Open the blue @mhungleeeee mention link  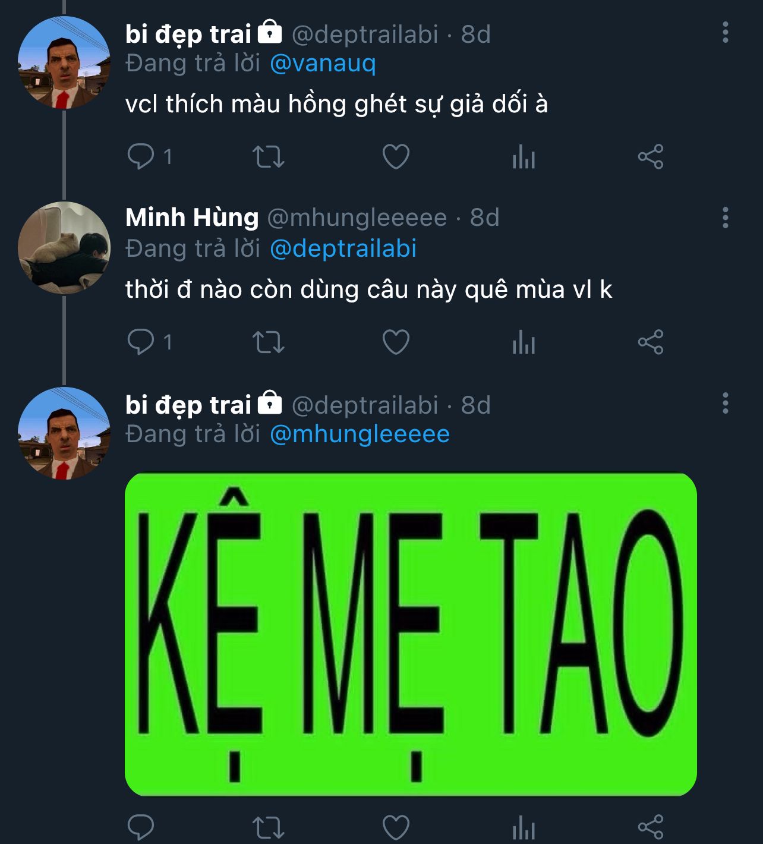click(x=360, y=434)
